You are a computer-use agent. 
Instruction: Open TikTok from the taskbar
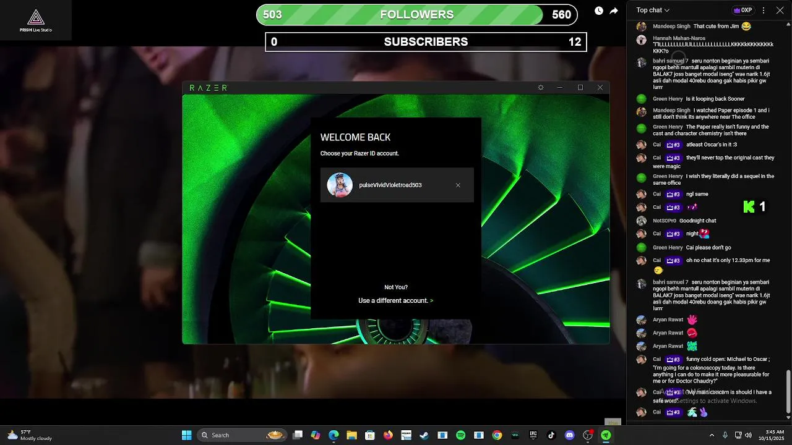pyautogui.click(x=551, y=435)
